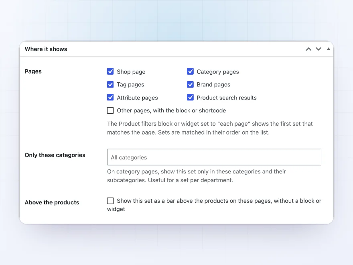
Task: Click the Other pages, with the block label
Action: pos(171,111)
